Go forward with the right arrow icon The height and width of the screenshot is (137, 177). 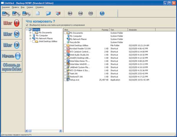click(81, 14)
